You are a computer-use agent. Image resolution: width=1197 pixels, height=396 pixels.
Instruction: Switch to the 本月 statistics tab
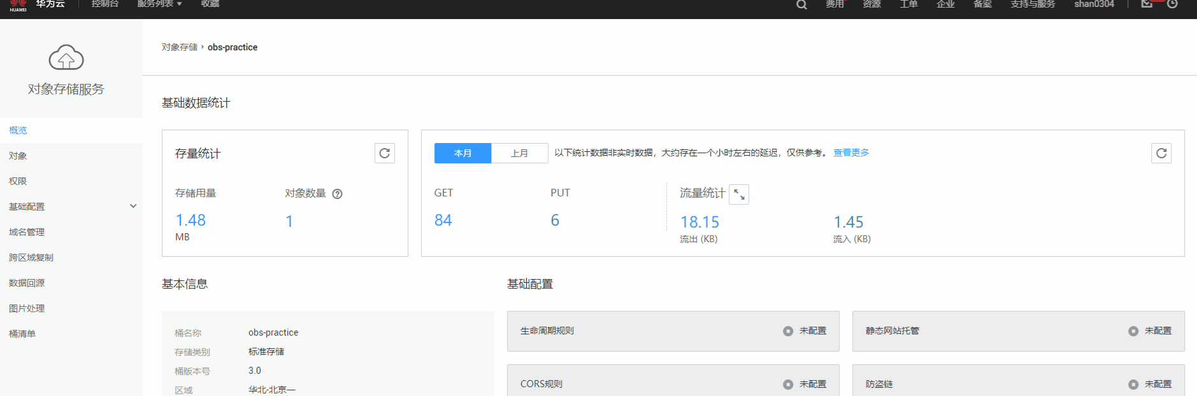(x=462, y=153)
